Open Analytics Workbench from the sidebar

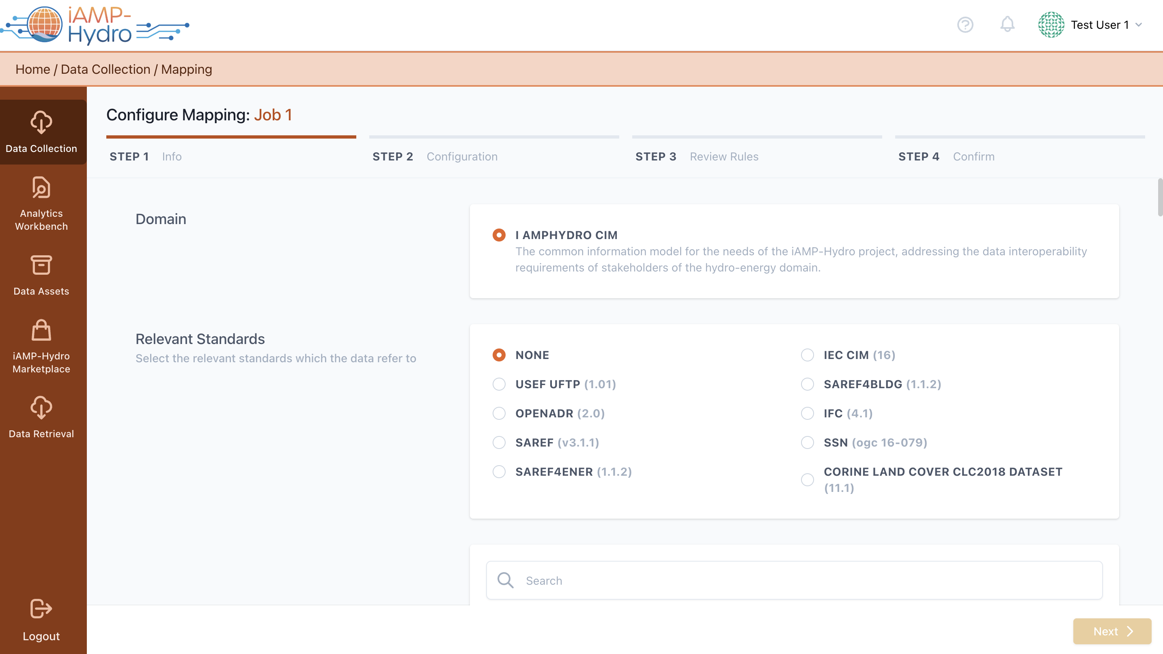[x=41, y=188]
